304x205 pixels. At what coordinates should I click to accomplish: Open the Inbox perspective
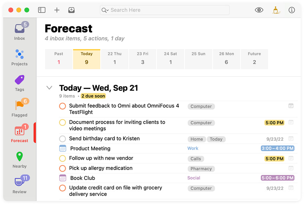click(x=20, y=31)
